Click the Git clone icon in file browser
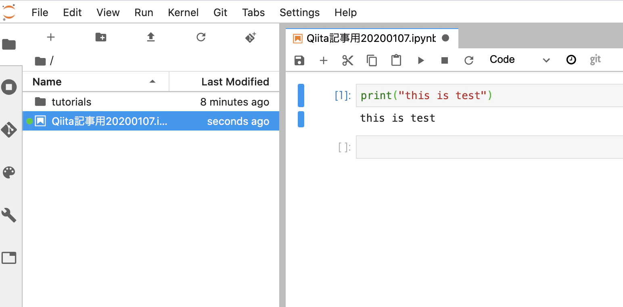 [251, 37]
